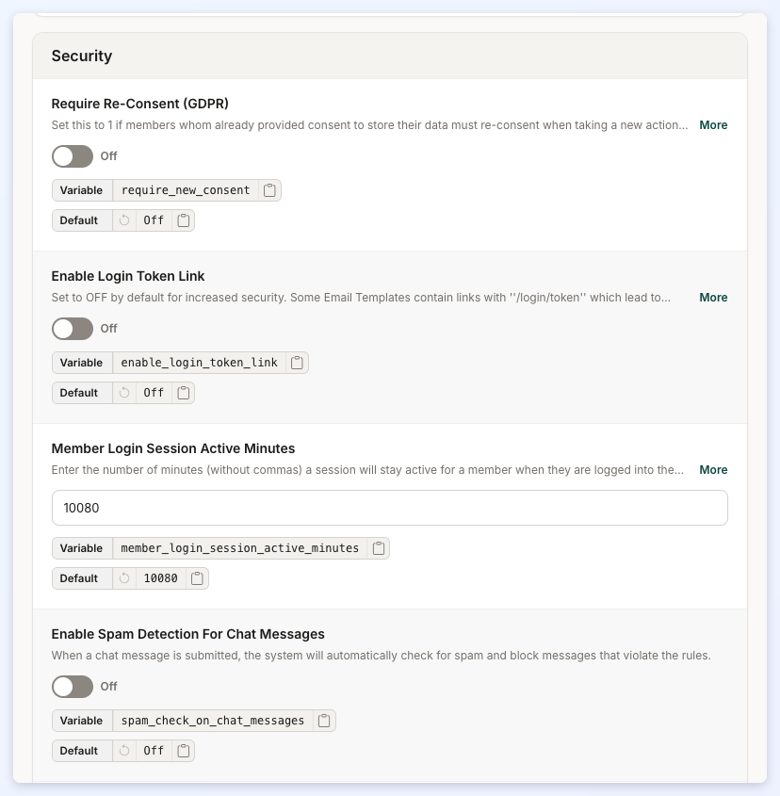This screenshot has width=780, height=796.
Task: Click the member_login_session_active_minutes variable text
Action: point(239,548)
